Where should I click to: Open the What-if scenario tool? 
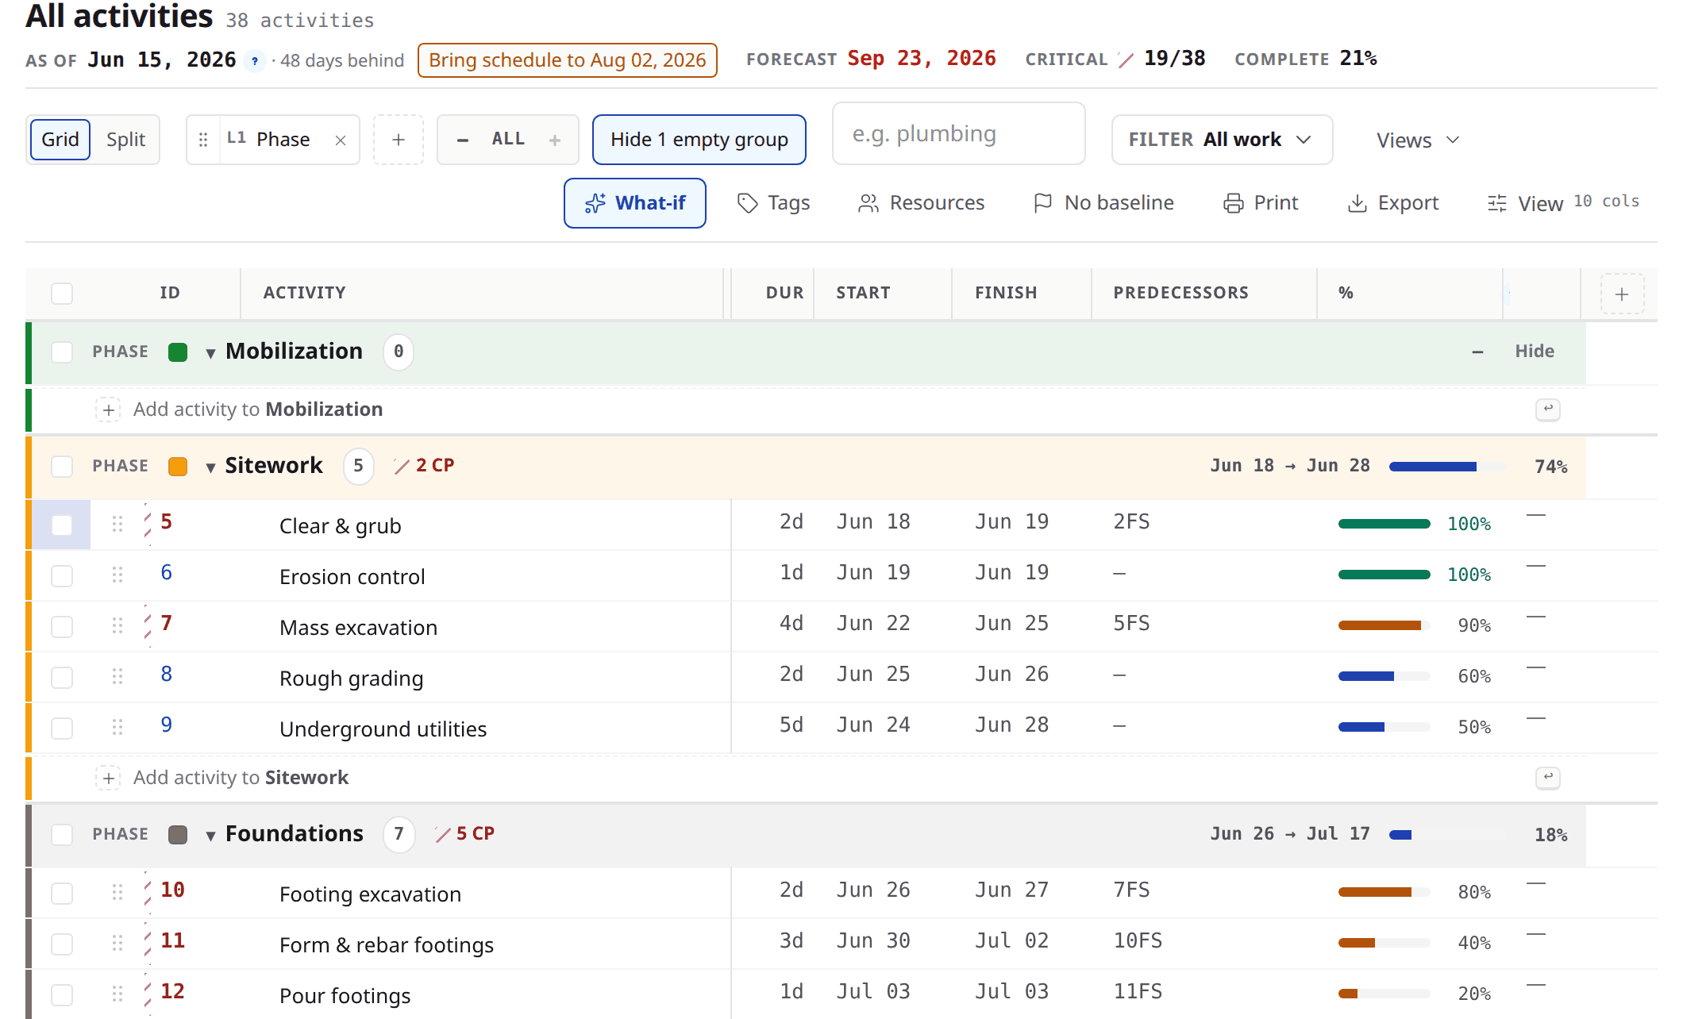(635, 203)
